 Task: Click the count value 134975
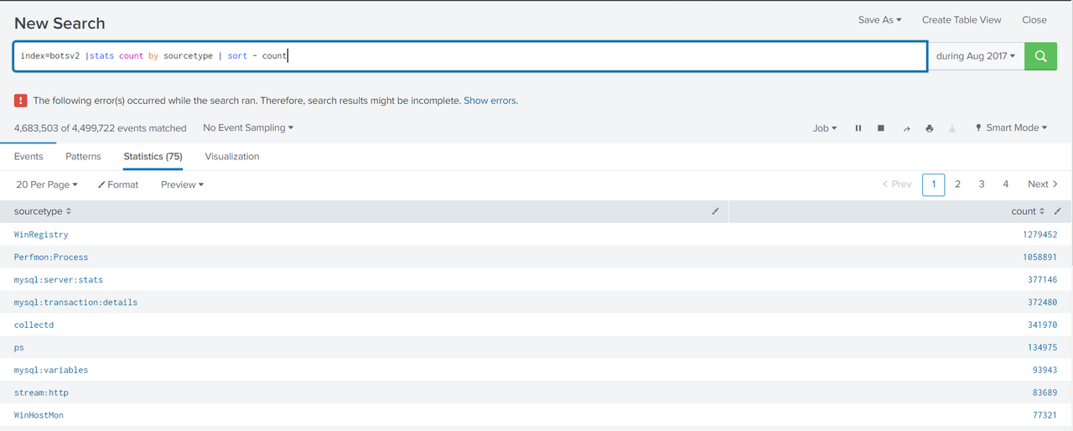(x=1042, y=348)
